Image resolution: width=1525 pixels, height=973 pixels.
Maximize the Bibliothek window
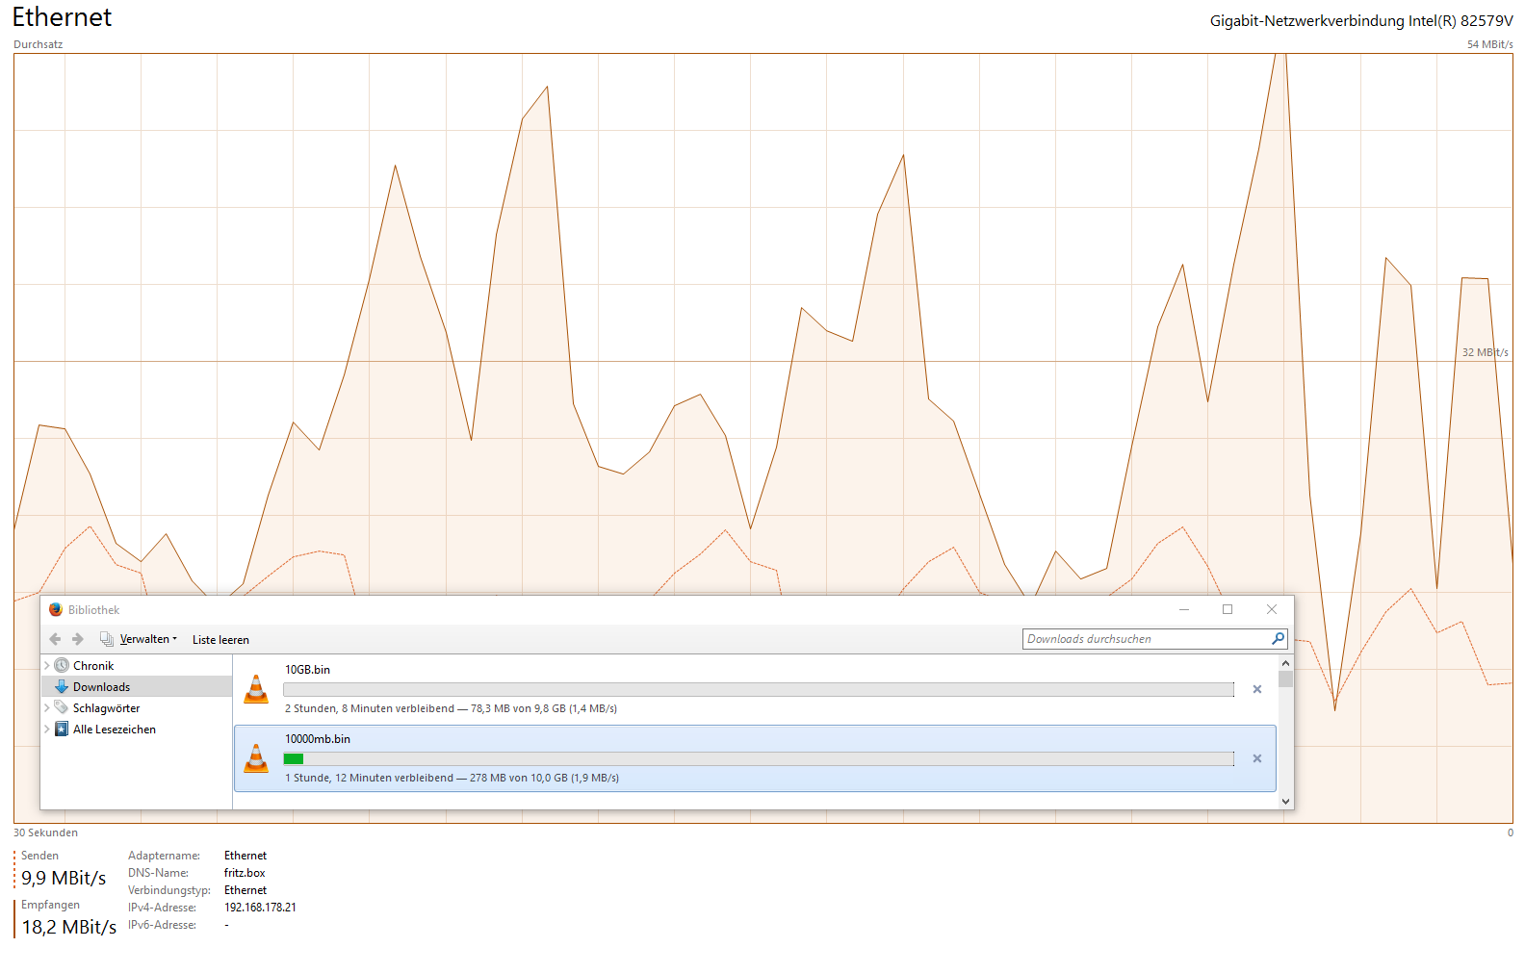point(1228,609)
